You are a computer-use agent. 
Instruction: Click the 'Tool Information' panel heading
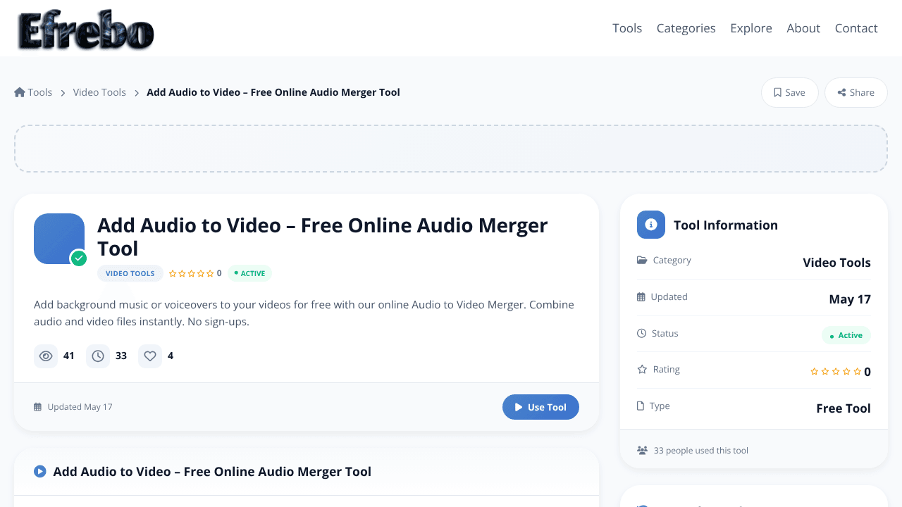tap(726, 225)
